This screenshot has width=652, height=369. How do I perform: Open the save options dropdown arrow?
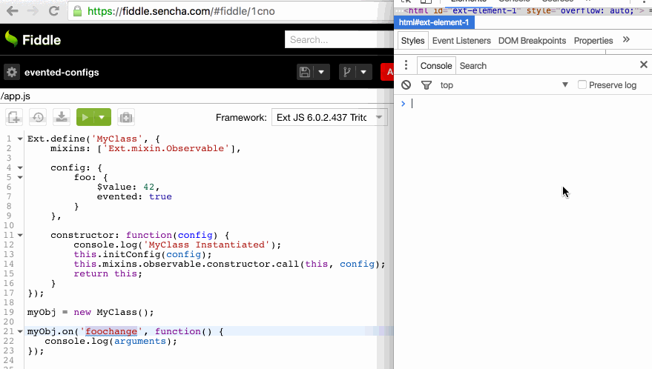(321, 73)
